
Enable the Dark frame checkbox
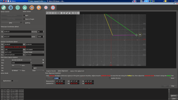coord(33,68)
